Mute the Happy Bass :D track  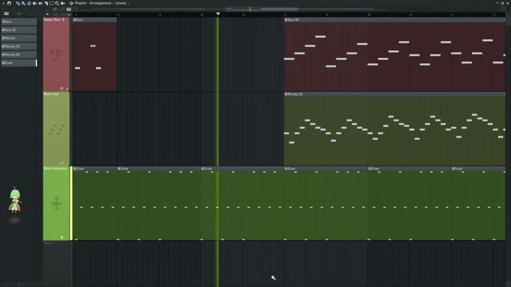[x=67, y=89]
